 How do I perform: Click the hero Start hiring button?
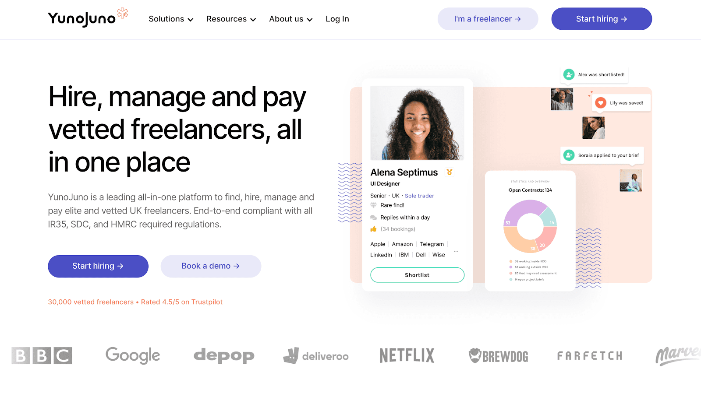click(x=98, y=266)
